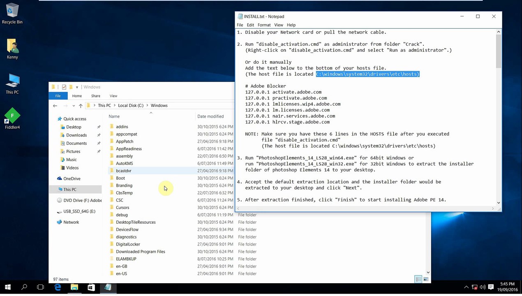Open the Recycle Bin desktop icon

coord(12,13)
